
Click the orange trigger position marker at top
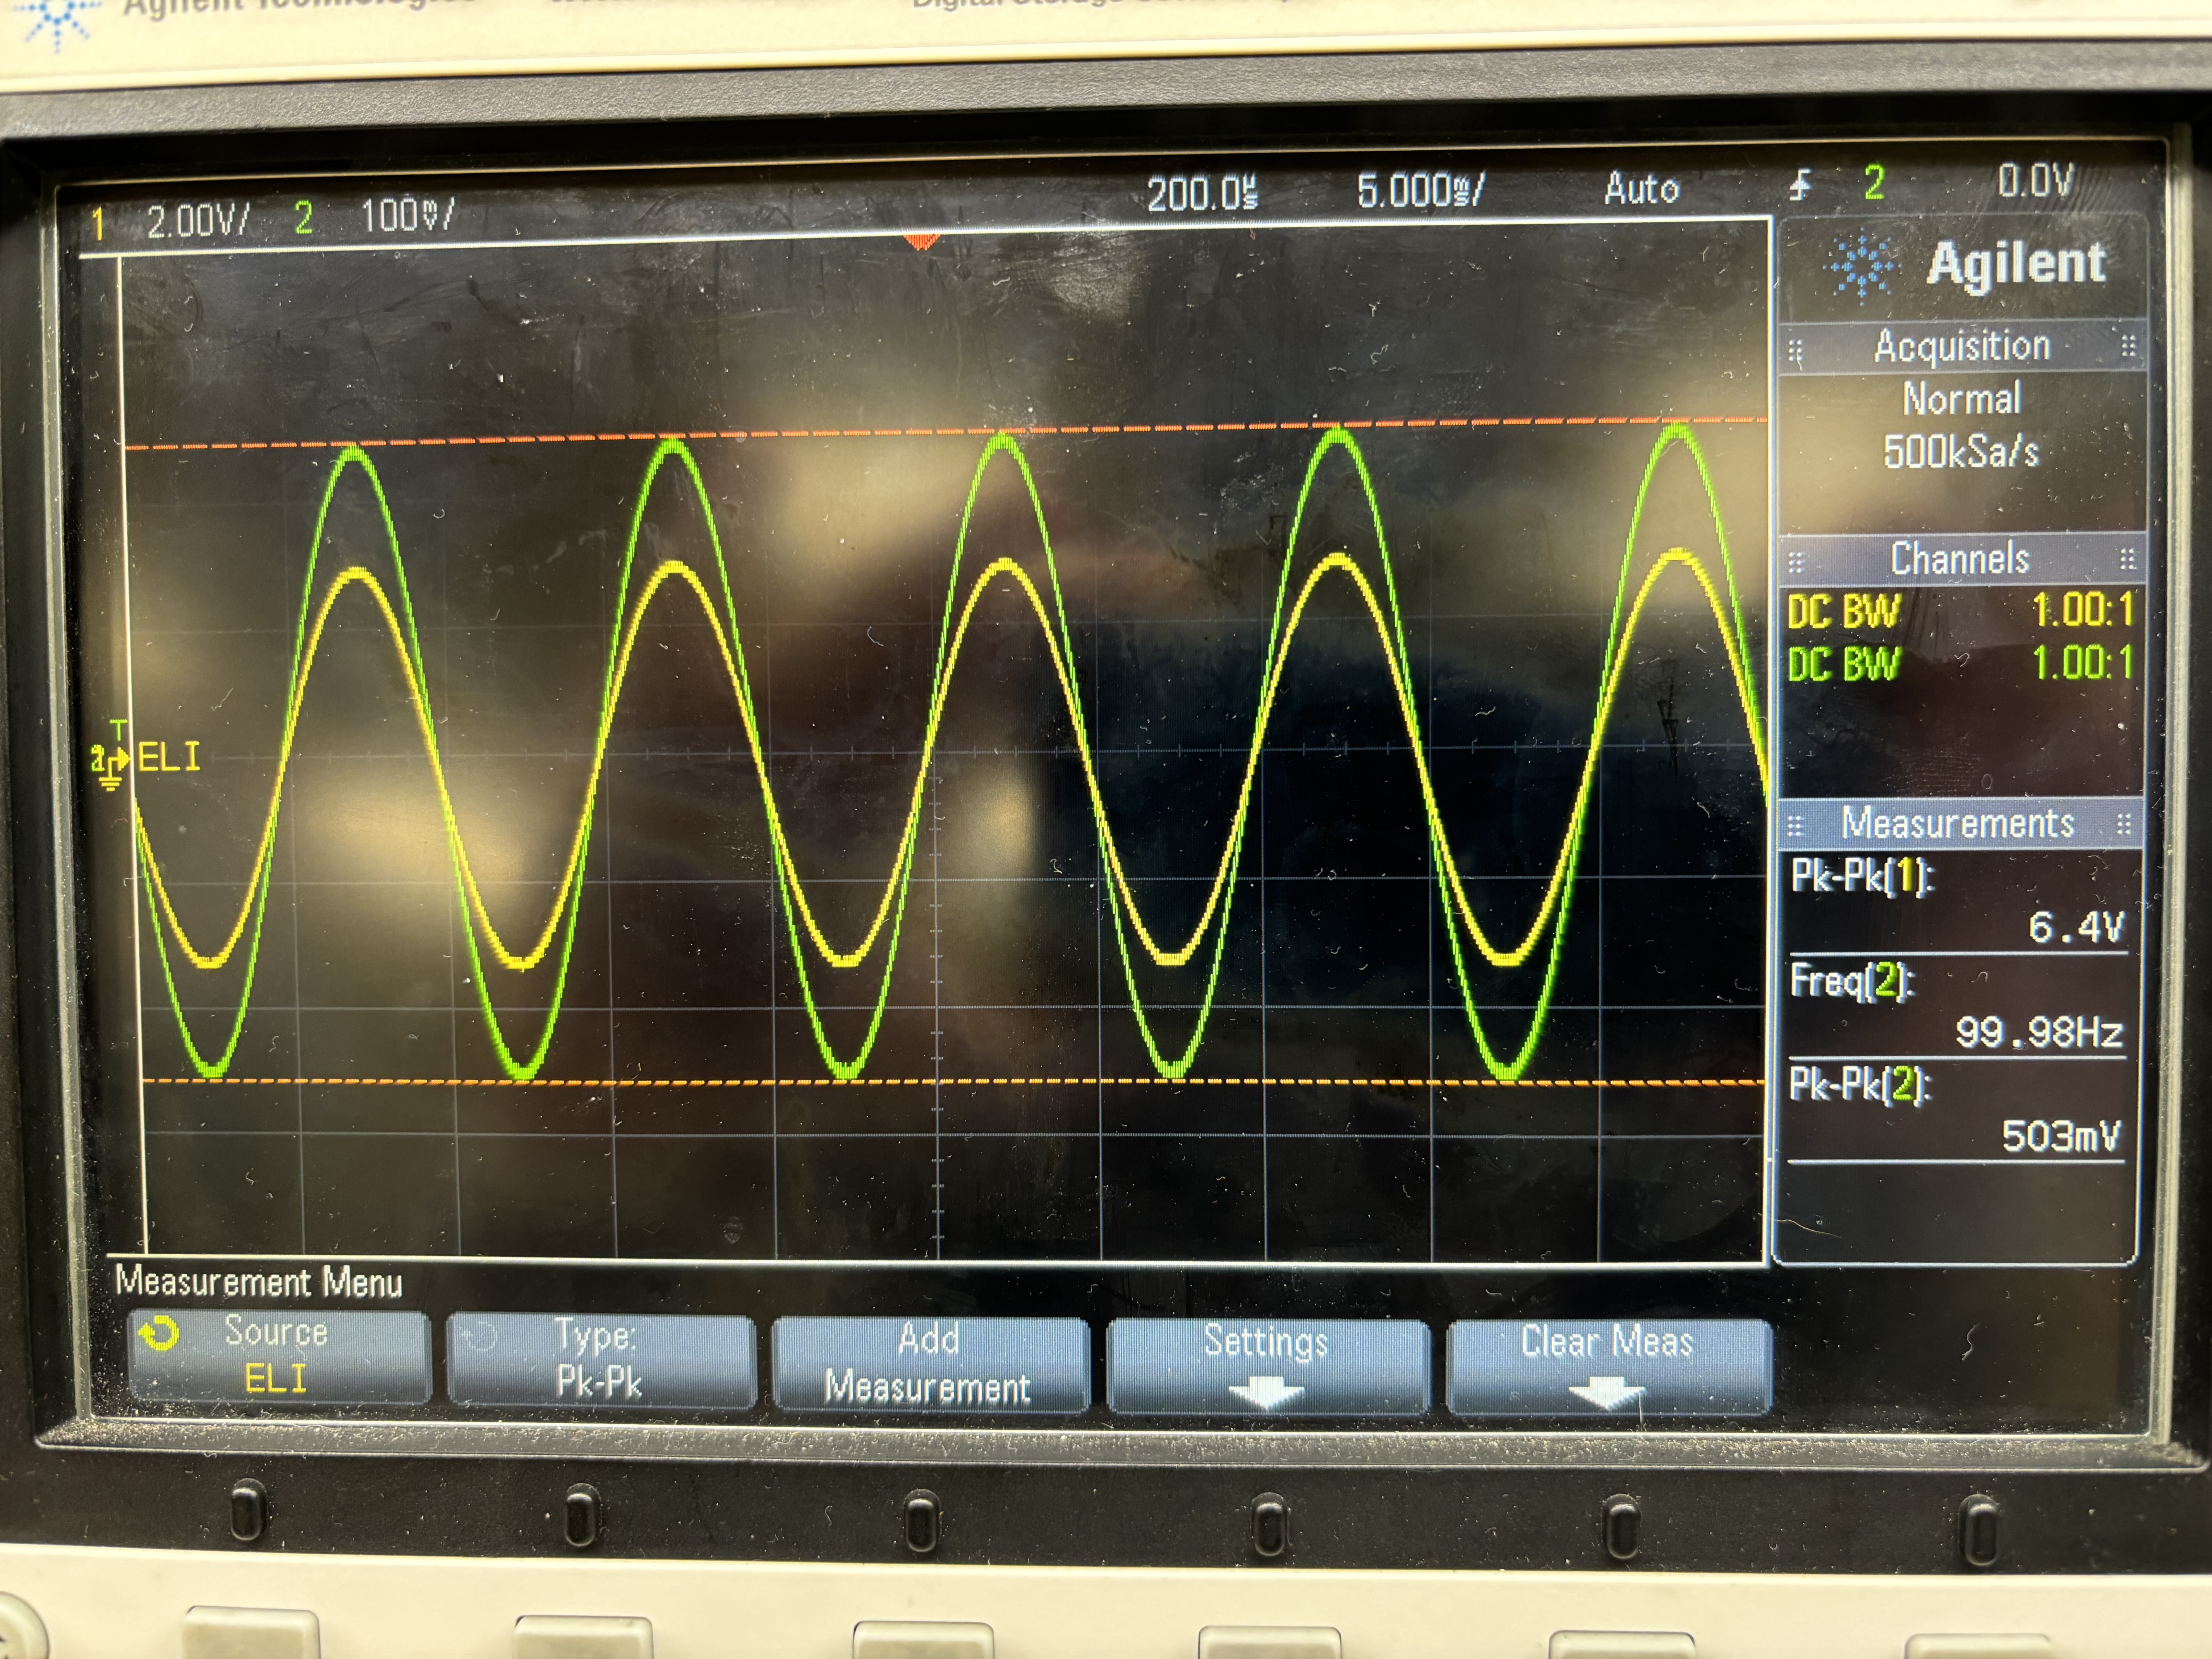[921, 241]
